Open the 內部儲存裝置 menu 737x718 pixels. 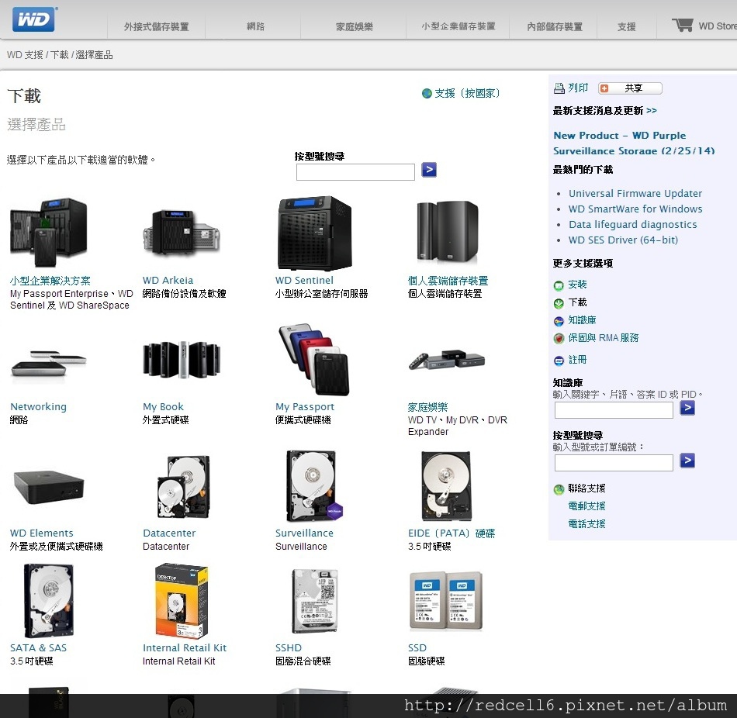(555, 27)
